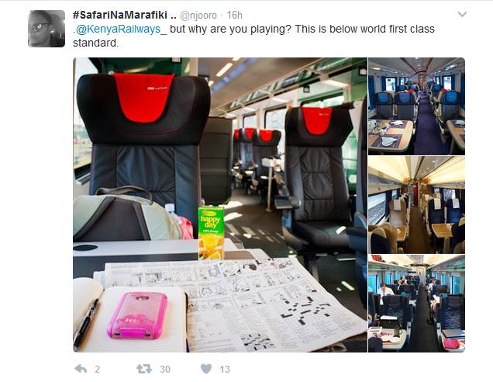Image resolution: width=493 pixels, height=382 pixels.
Task: Click the happy day juice box in photo
Action: click(211, 233)
